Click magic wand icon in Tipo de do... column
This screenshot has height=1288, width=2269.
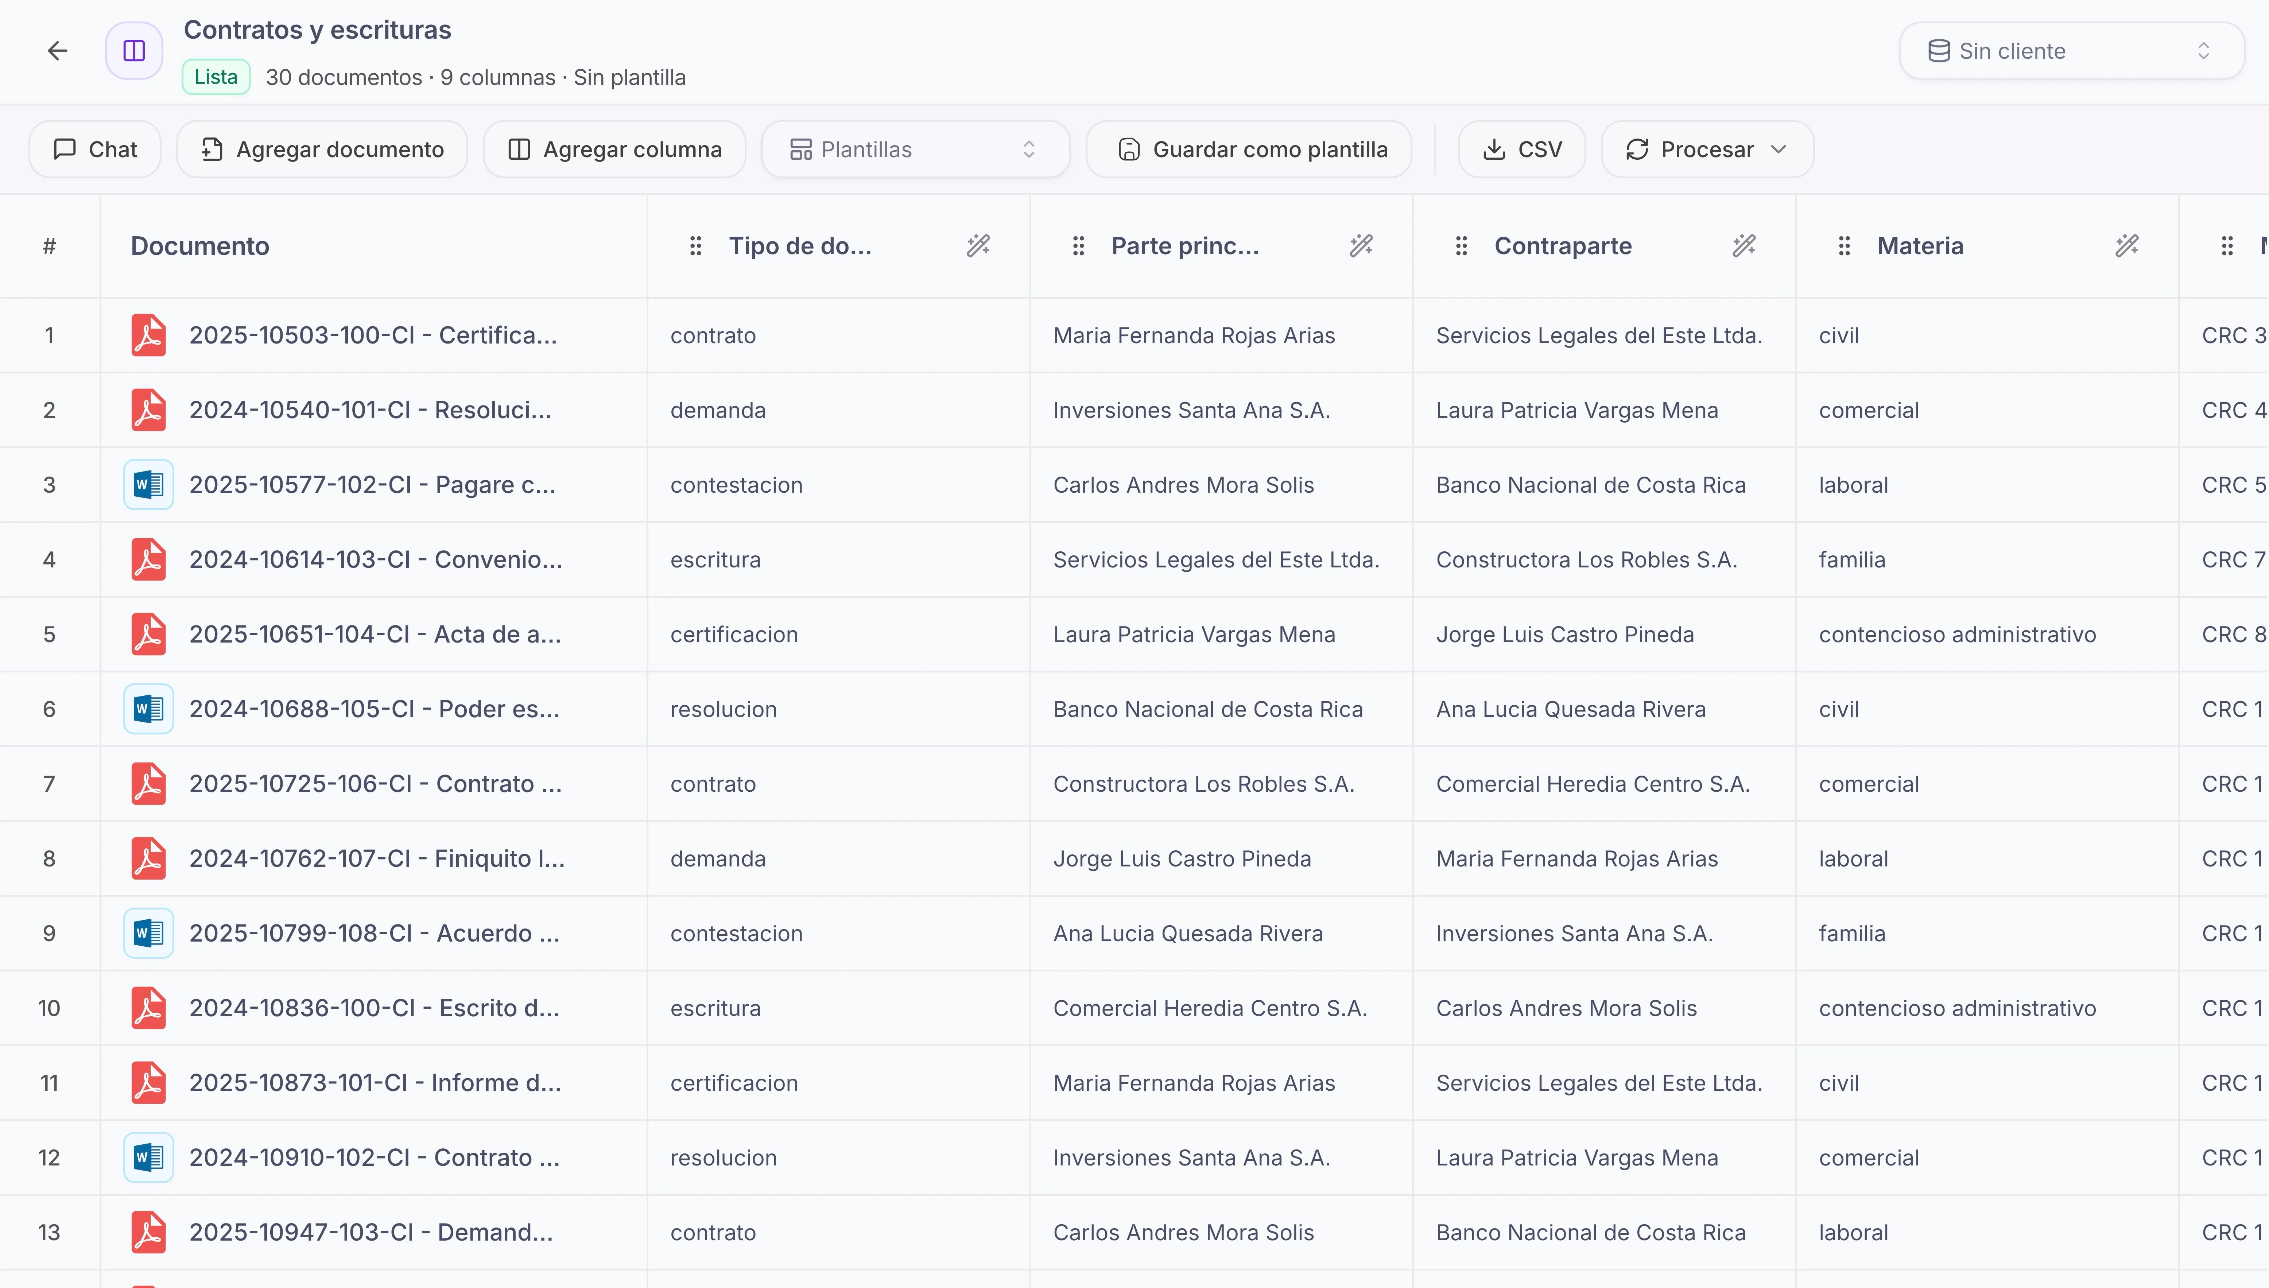978,246
